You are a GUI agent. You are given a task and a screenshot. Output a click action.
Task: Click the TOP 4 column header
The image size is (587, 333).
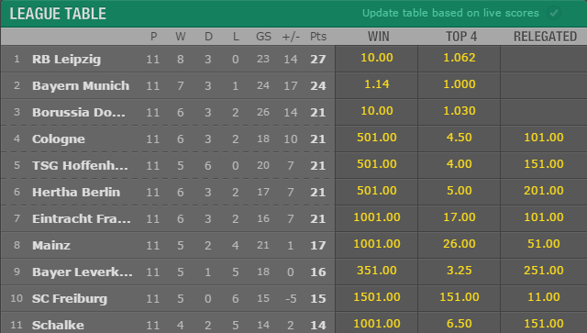pyautogui.click(x=461, y=37)
